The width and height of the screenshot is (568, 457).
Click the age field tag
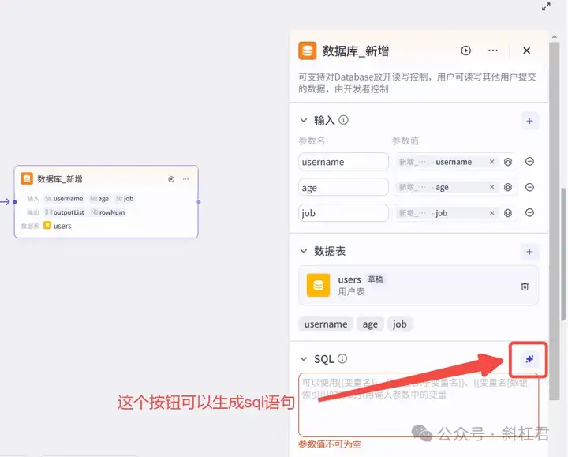pyautogui.click(x=370, y=324)
